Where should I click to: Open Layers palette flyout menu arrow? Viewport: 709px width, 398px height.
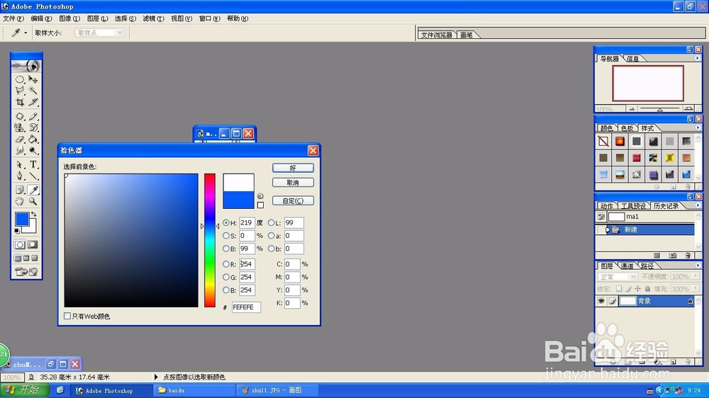point(697,266)
